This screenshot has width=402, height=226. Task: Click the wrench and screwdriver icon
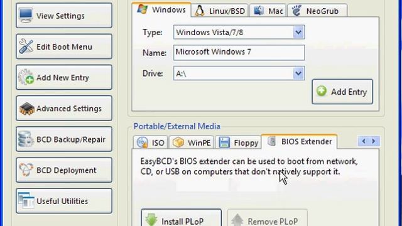coord(26,46)
